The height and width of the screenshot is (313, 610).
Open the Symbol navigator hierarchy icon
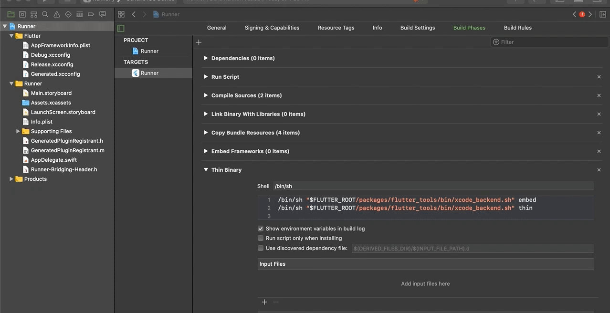34,14
